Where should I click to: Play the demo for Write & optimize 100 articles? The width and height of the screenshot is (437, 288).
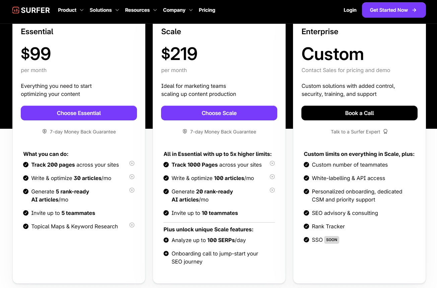tap(272, 177)
